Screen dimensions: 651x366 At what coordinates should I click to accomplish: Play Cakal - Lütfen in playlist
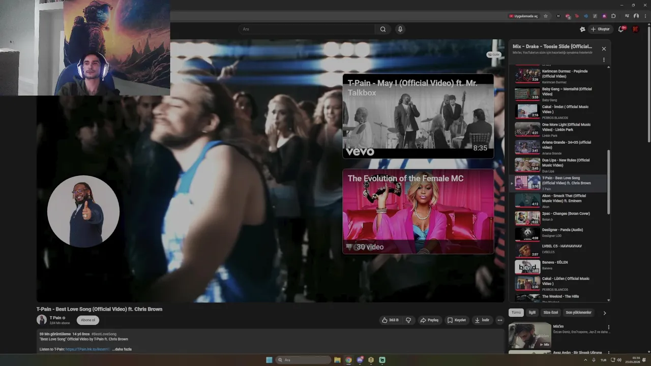pyautogui.click(x=558, y=283)
